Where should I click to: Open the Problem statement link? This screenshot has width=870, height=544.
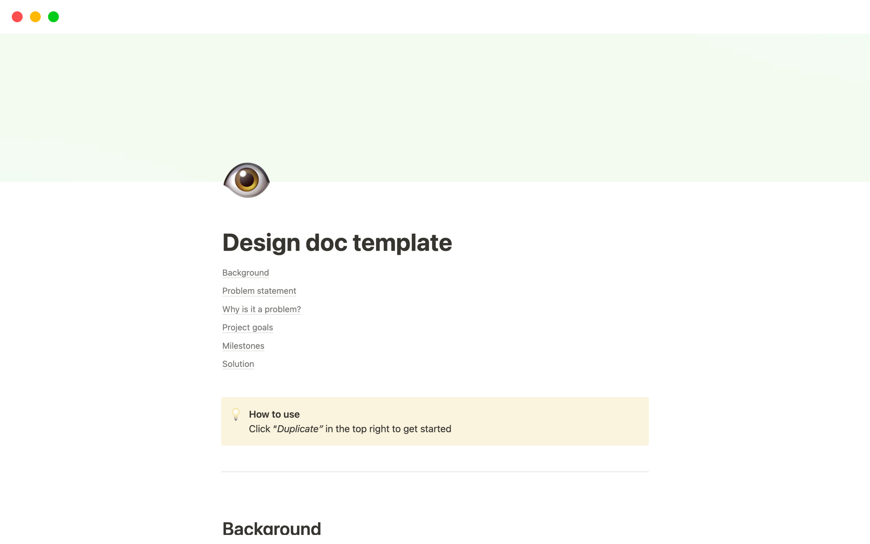pos(259,291)
